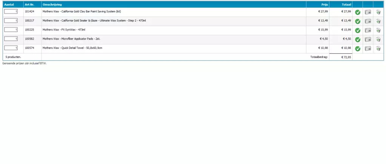Click article number 100217
Image resolution: width=386 pixels, height=164 pixels.
(29, 21)
